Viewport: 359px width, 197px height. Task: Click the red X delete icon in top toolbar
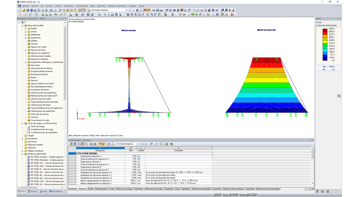205,10
